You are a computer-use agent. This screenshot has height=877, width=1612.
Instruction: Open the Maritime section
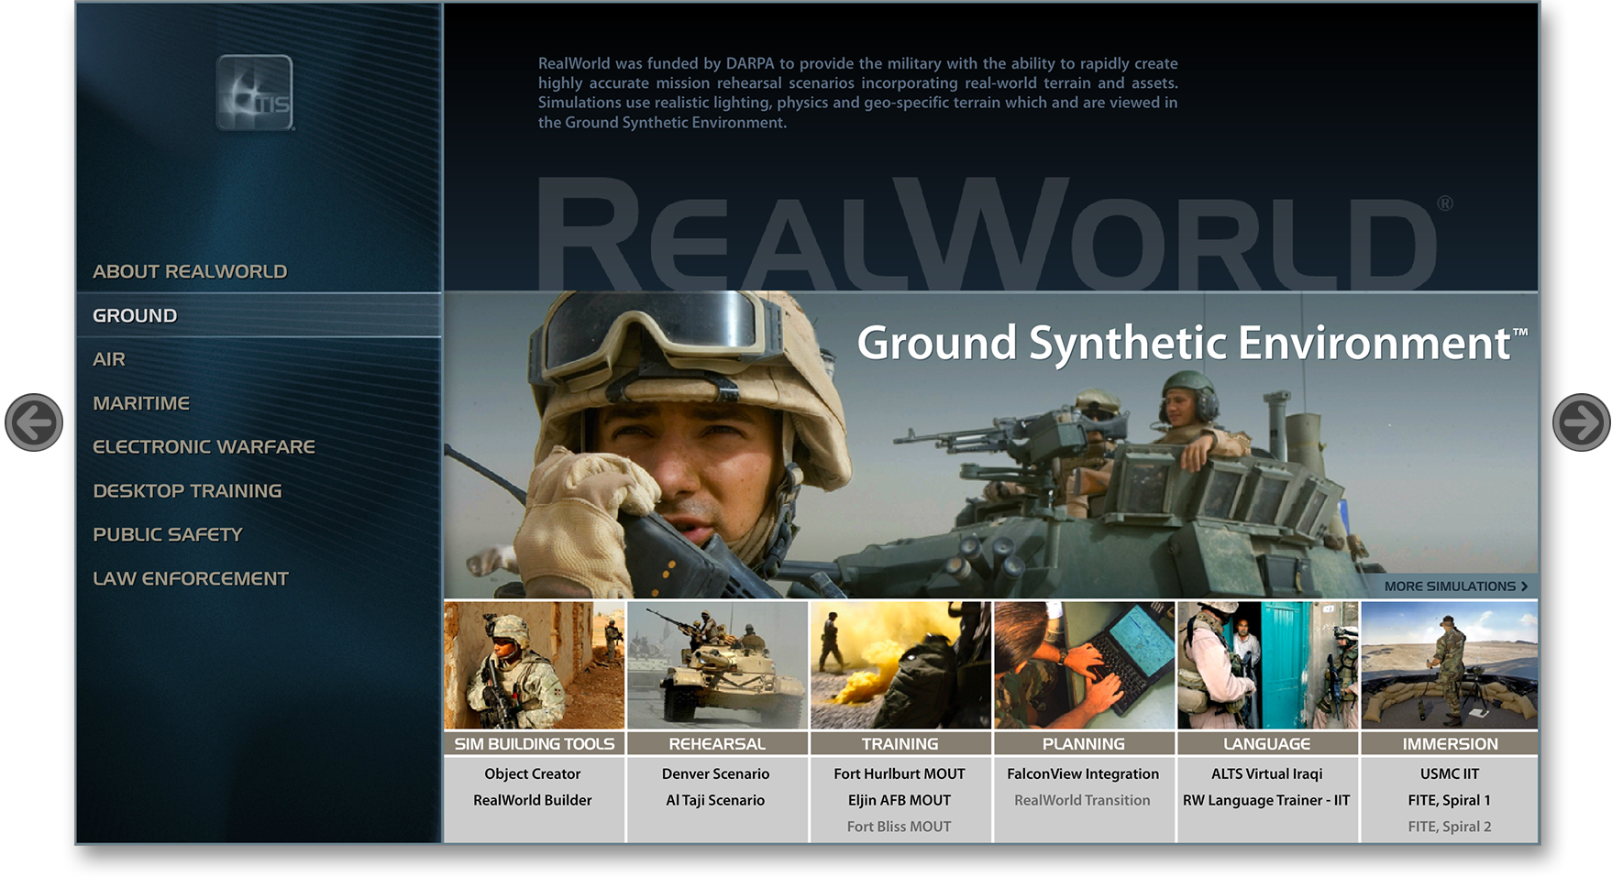[141, 403]
